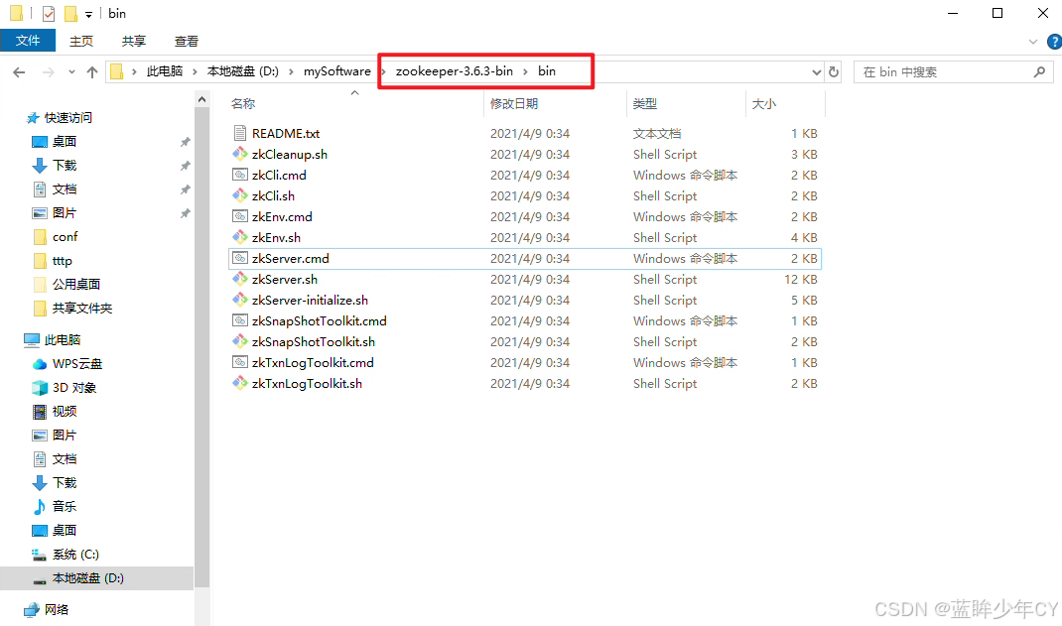The height and width of the screenshot is (626, 1062).
Task: Click the zkServer-initialize.sh script icon
Action: point(239,300)
